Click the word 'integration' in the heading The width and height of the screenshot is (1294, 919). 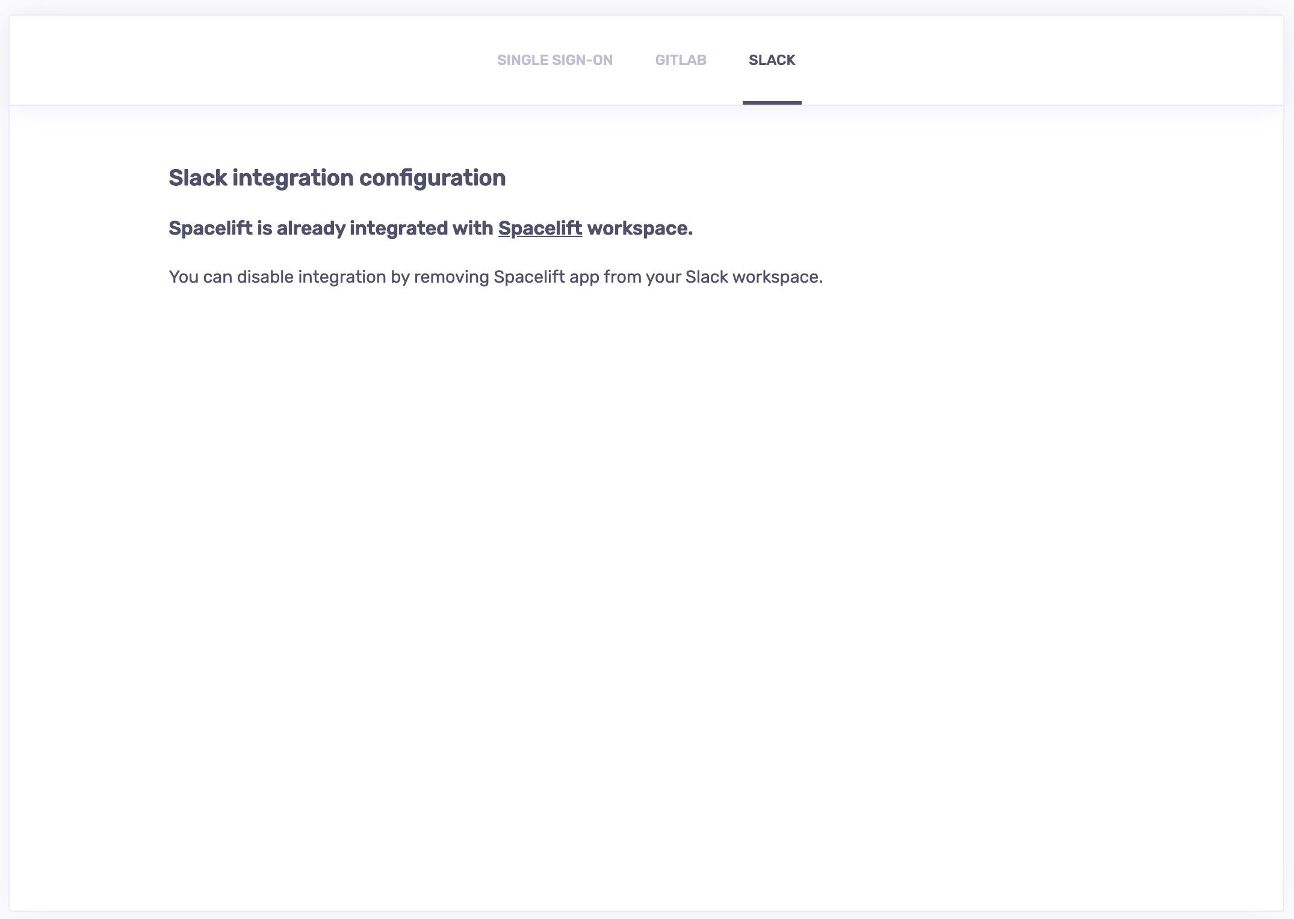pyautogui.click(x=293, y=178)
